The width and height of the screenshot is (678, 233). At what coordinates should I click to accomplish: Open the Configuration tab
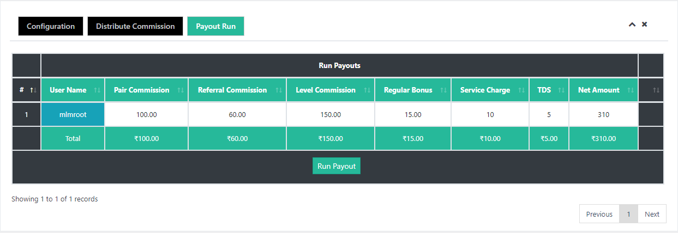51,26
